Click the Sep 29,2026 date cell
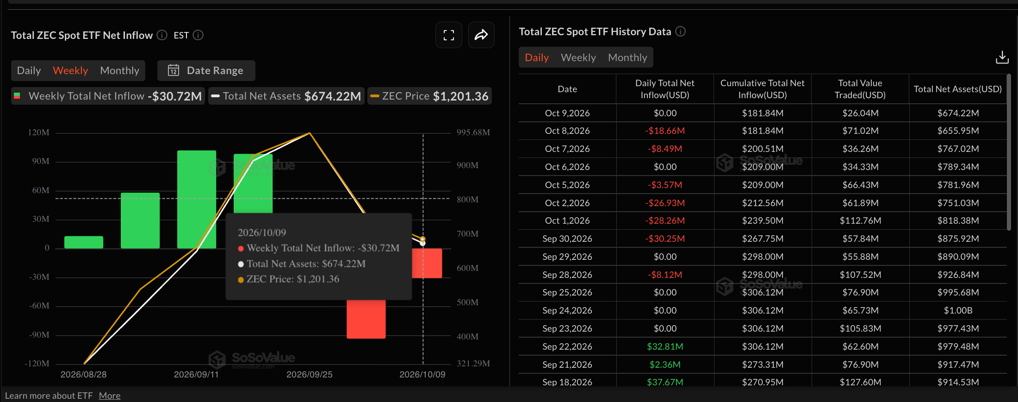Screen dimensions: 1018x402 pos(567,257)
